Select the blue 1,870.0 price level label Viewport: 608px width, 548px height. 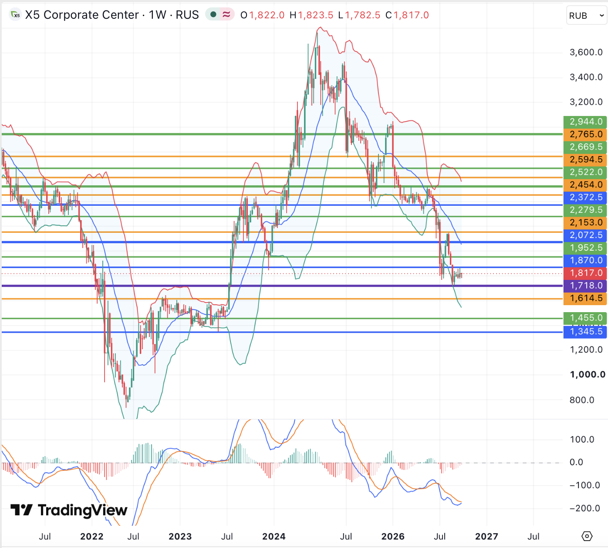click(x=585, y=261)
